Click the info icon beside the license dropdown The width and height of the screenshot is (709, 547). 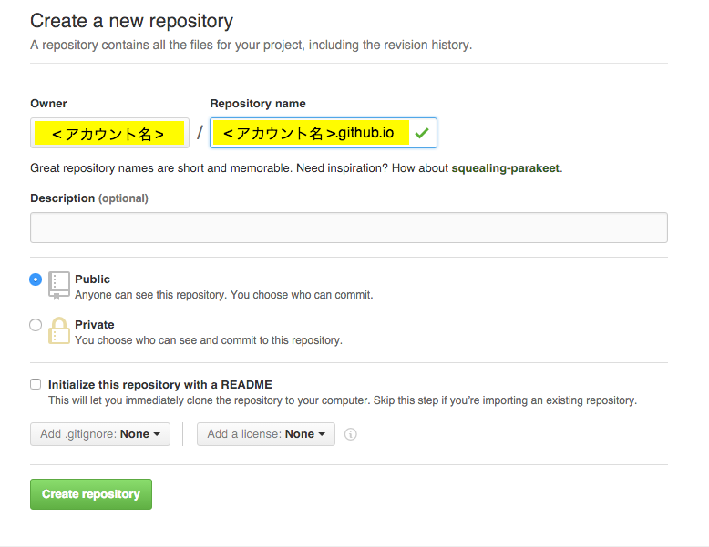coord(351,434)
